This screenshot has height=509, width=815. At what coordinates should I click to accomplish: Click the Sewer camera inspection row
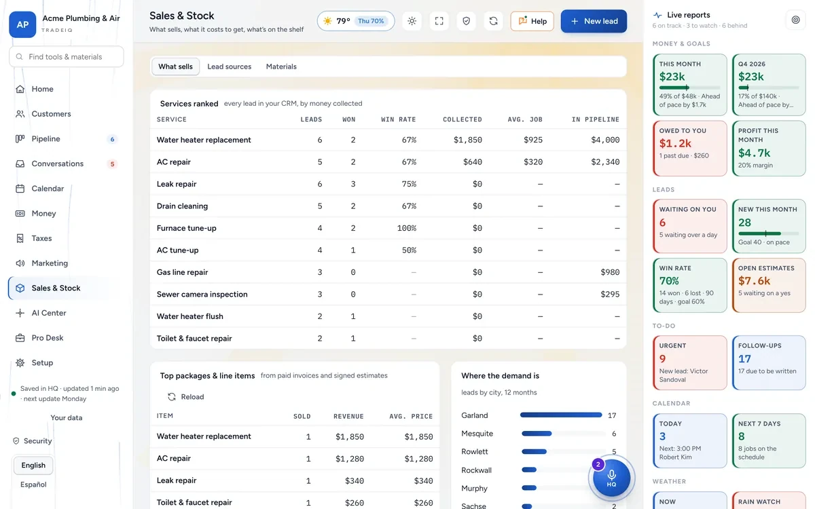tap(388, 295)
